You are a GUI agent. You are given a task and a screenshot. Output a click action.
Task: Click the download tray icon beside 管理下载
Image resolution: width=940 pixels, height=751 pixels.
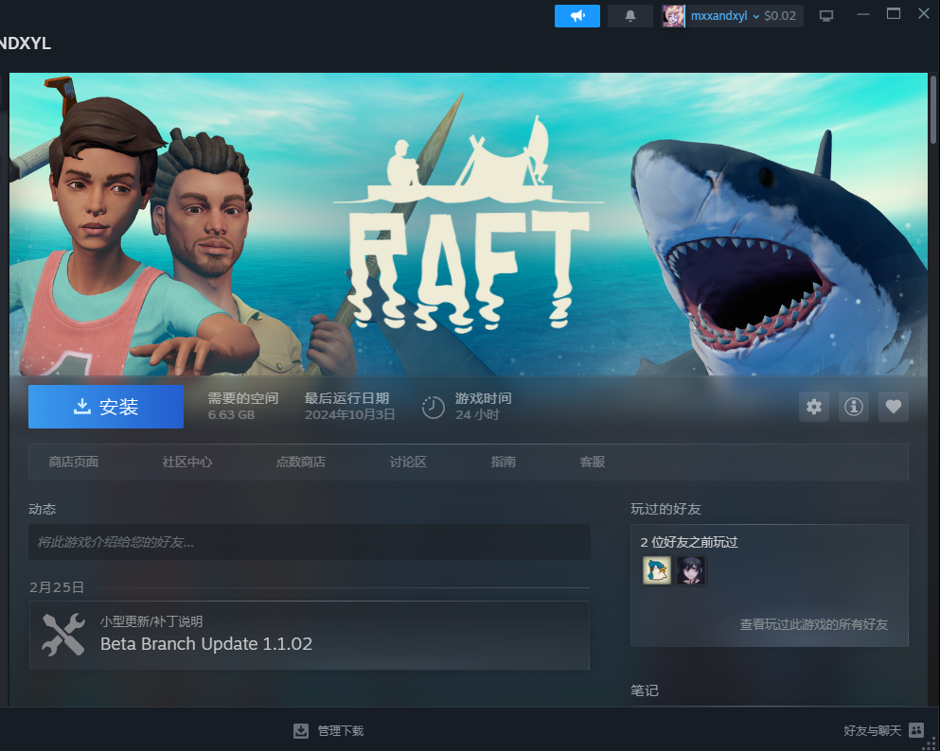point(301,730)
